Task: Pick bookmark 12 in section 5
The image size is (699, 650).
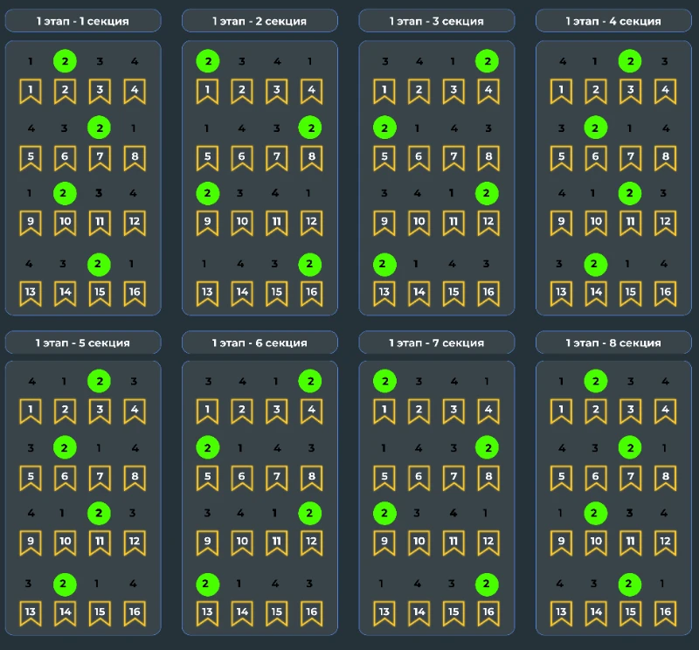Action: click(x=135, y=543)
